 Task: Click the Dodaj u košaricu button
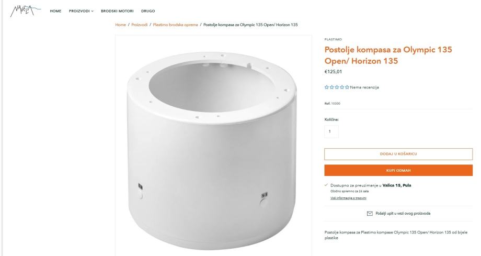click(x=398, y=154)
